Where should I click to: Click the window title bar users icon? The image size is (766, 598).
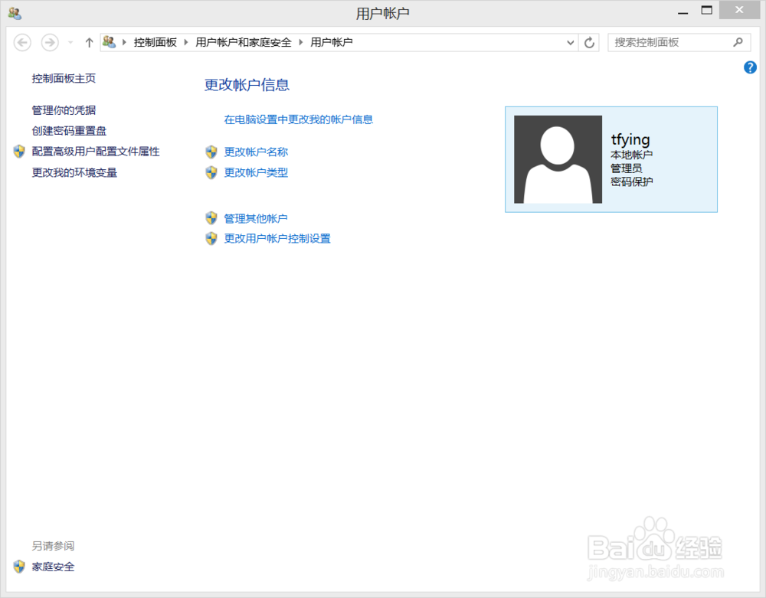(x=15, y=13)
